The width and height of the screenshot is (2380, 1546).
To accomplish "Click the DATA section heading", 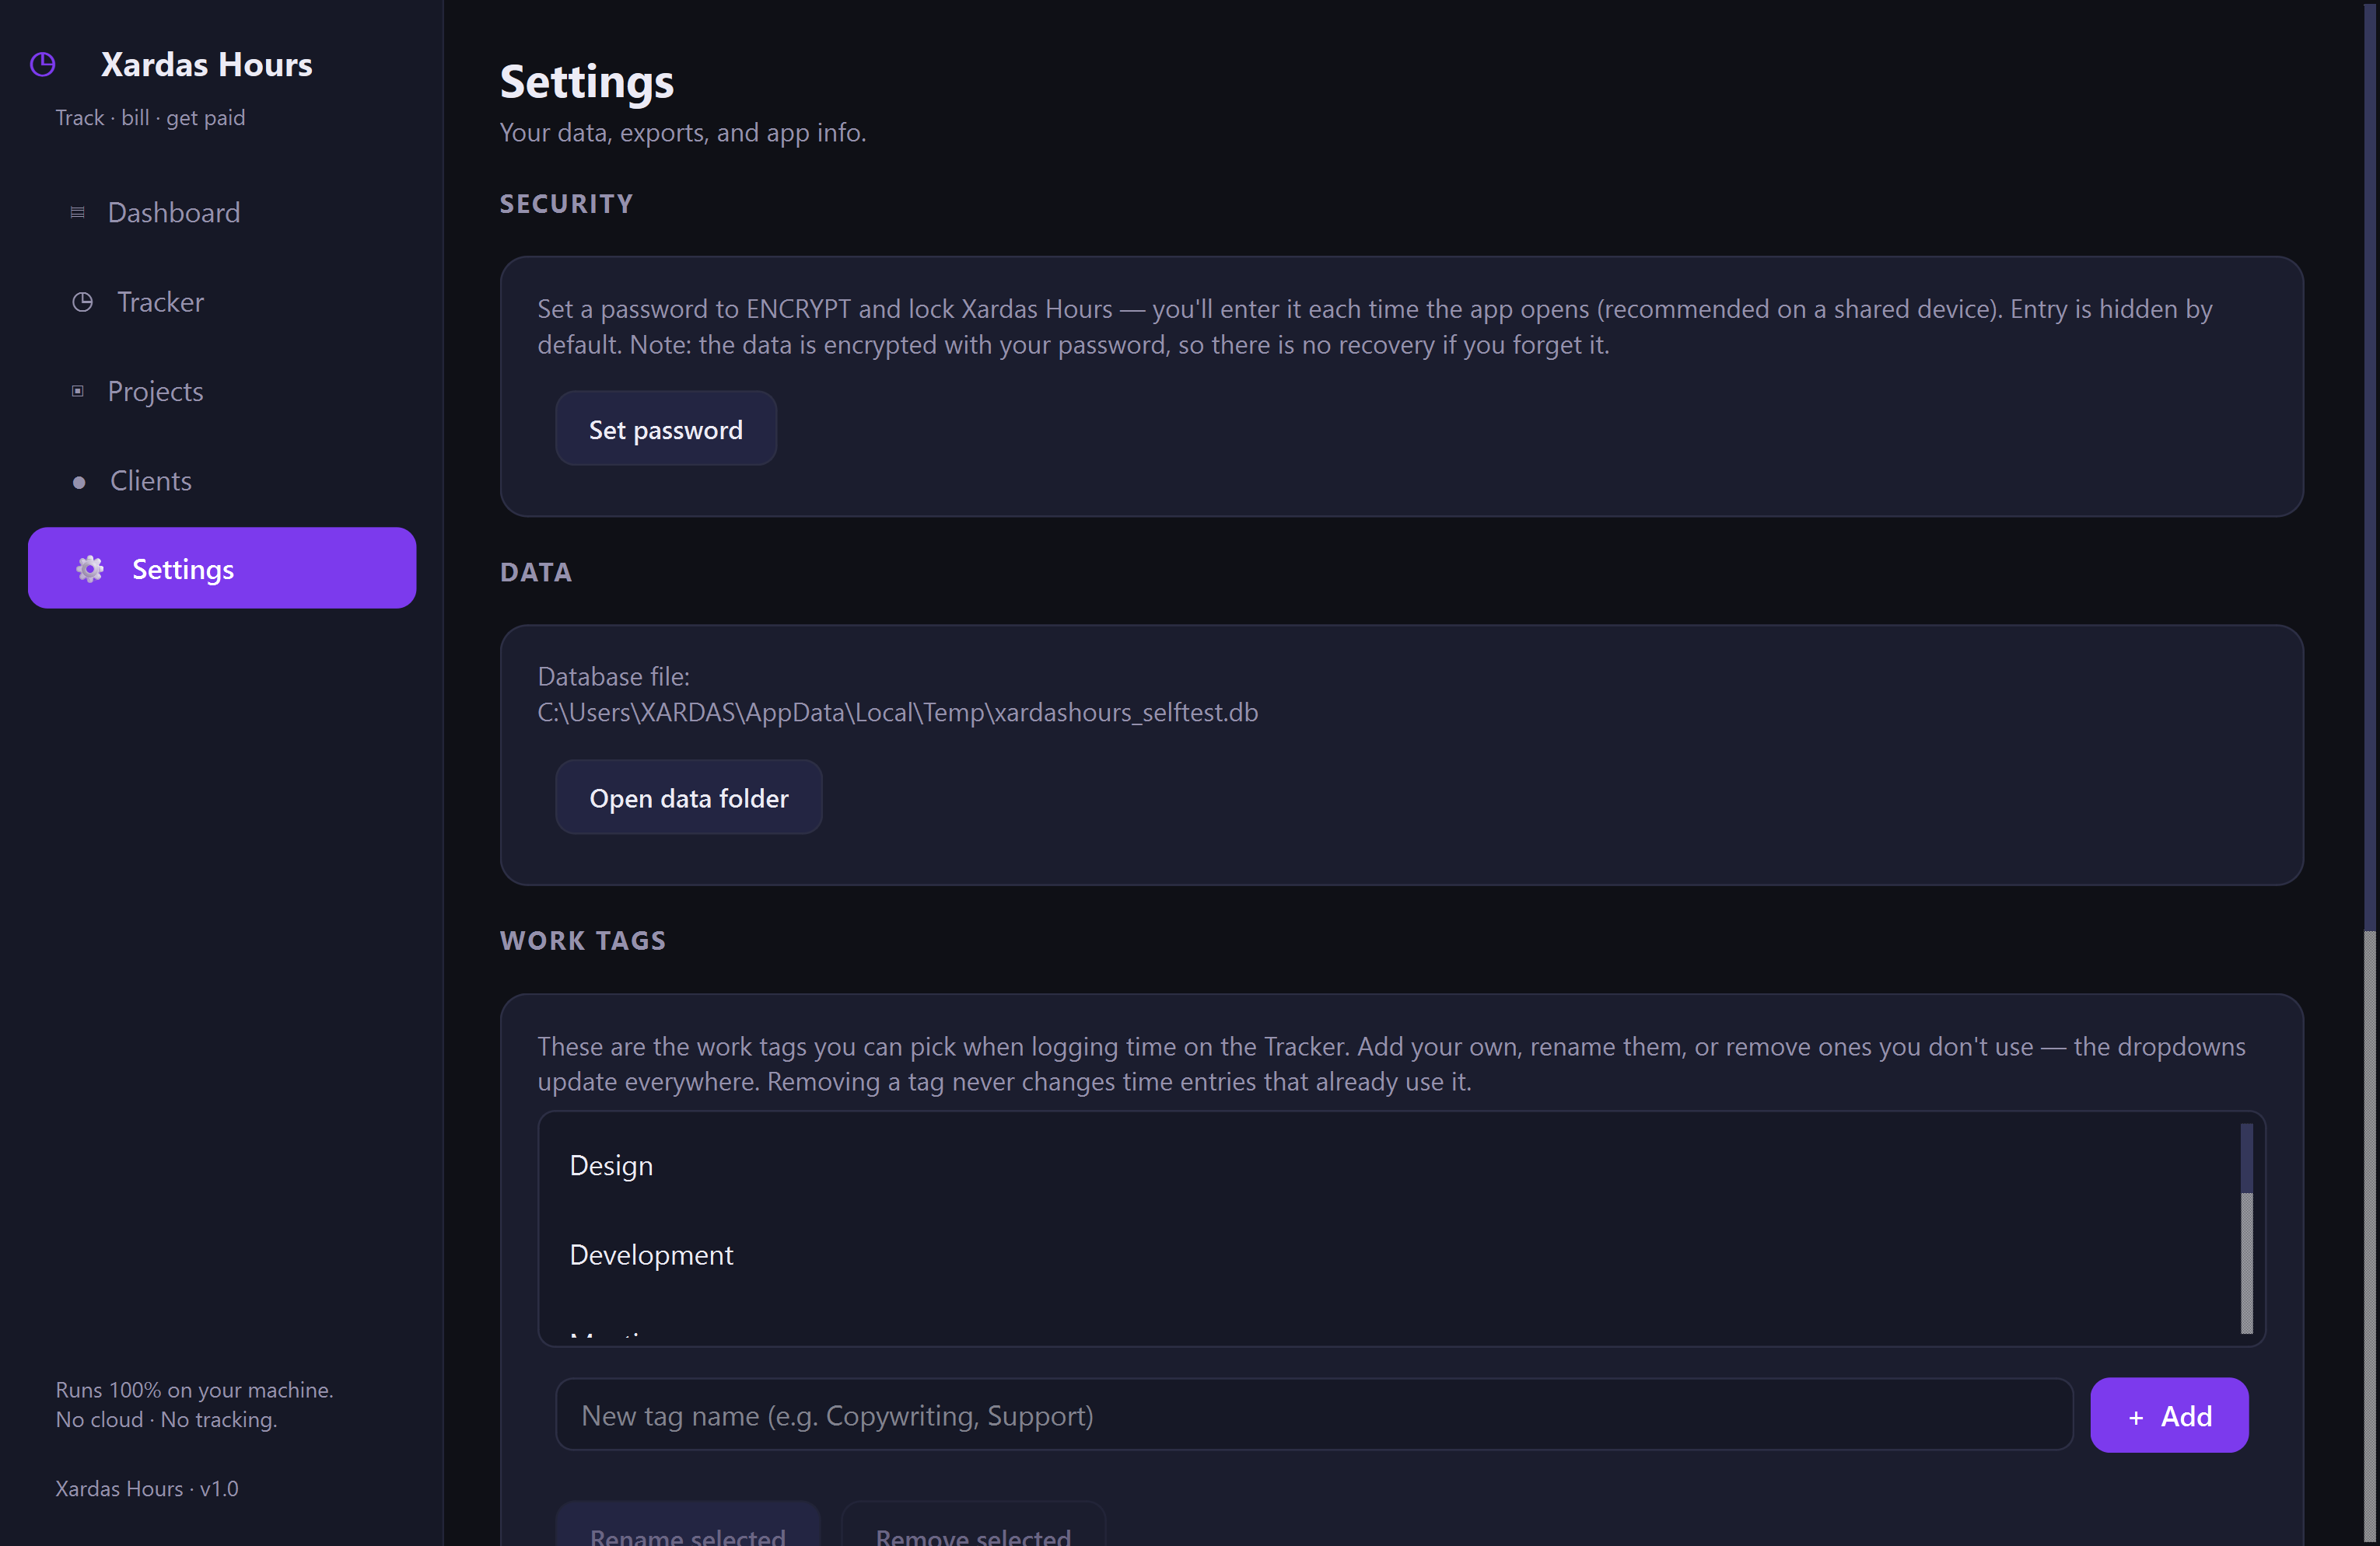I will (536, 573).
